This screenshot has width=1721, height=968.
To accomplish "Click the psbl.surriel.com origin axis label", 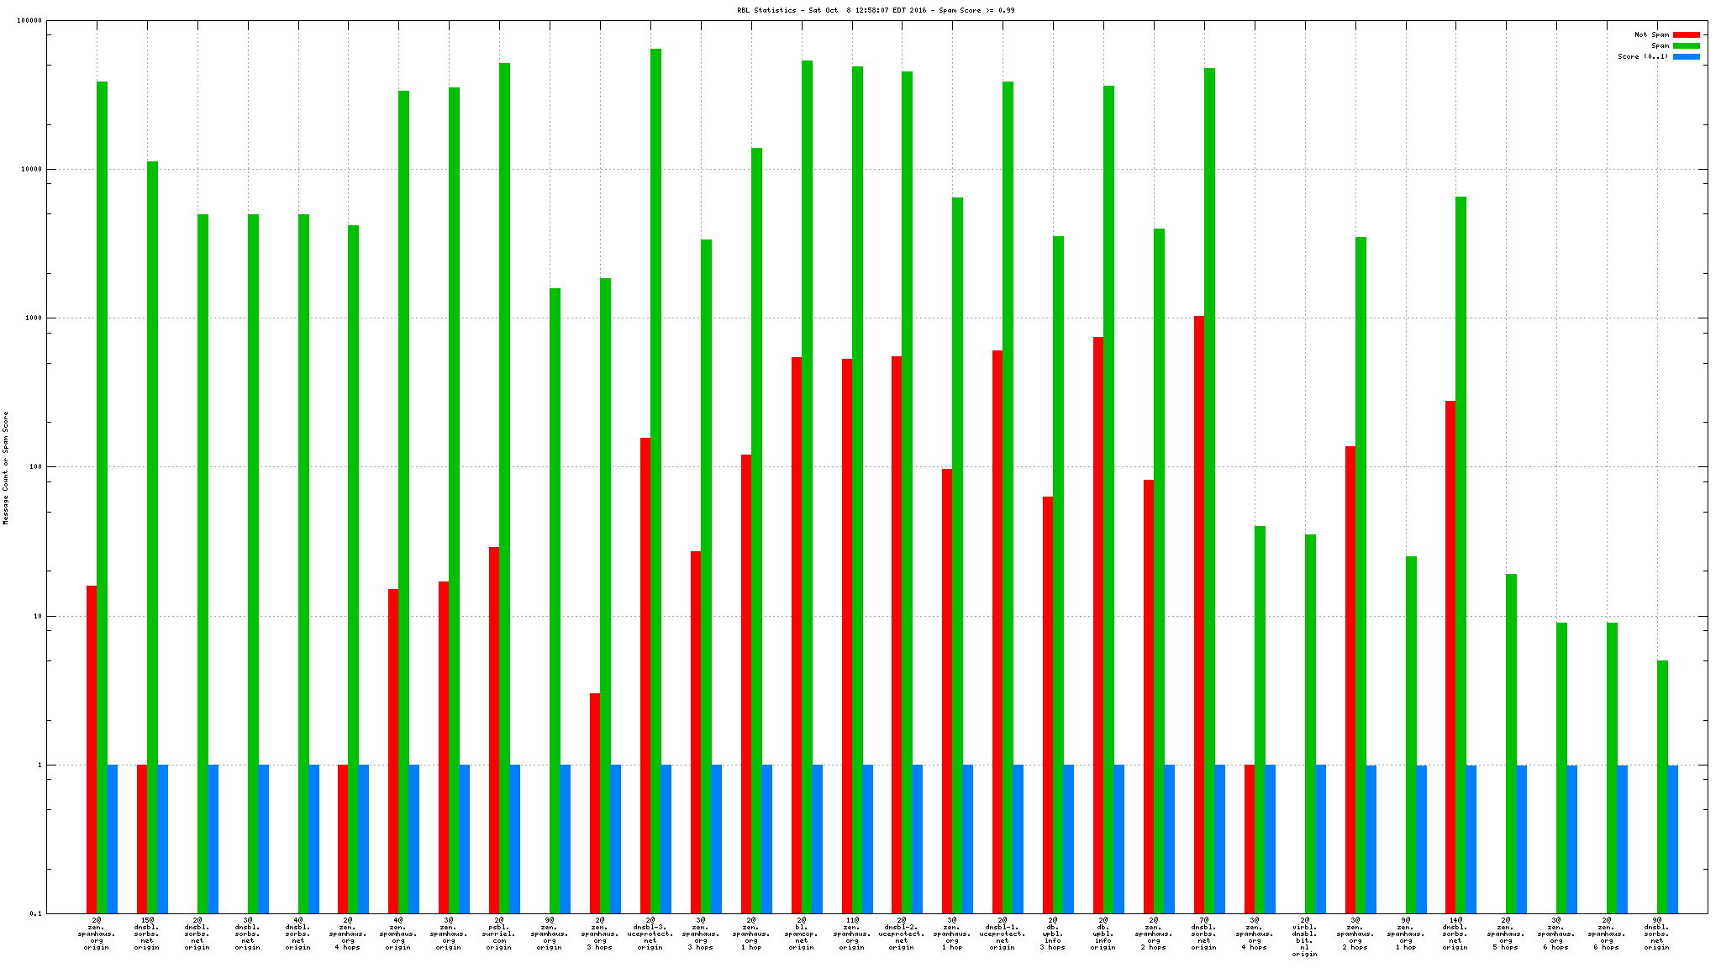I will point(499,934).
